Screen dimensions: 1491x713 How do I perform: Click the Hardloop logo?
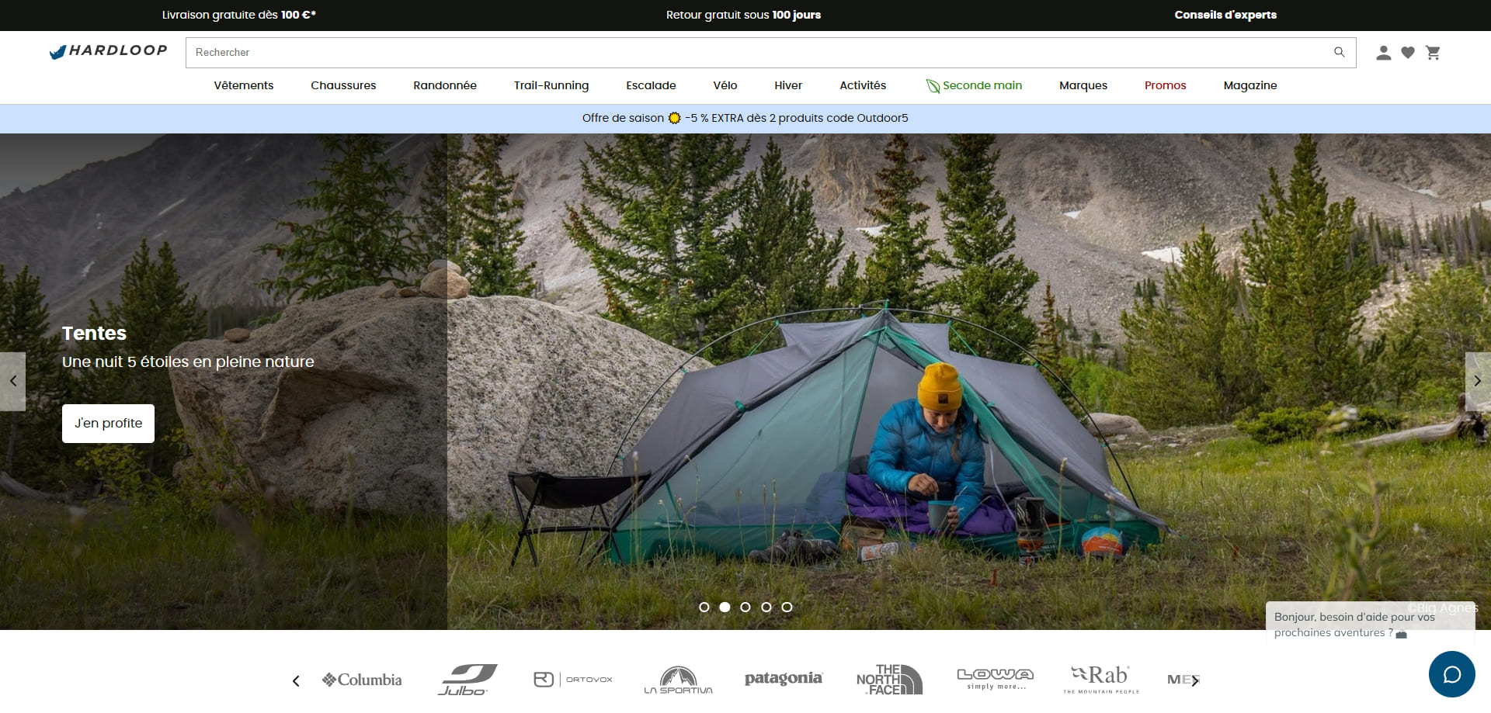[x=108, y=51]
